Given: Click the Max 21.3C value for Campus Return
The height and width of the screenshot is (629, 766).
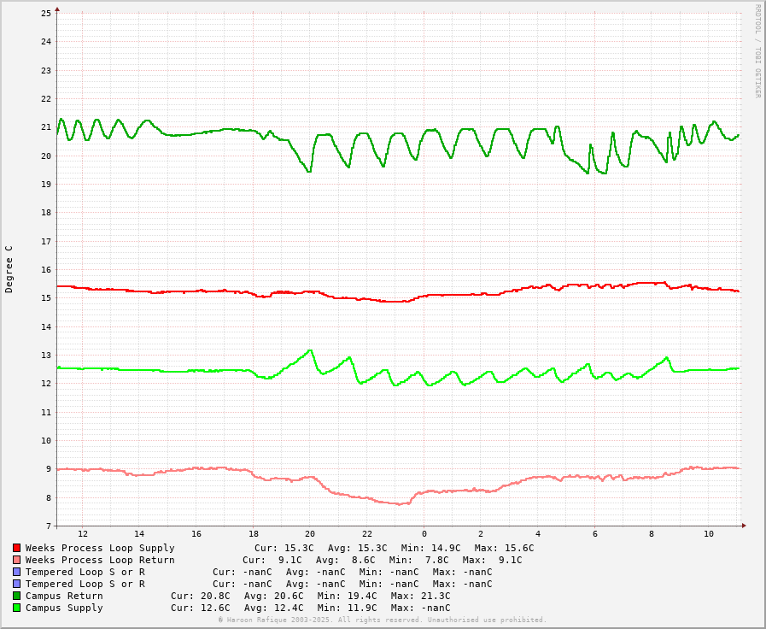Looking at the screenshot, I should pos(420,596).
